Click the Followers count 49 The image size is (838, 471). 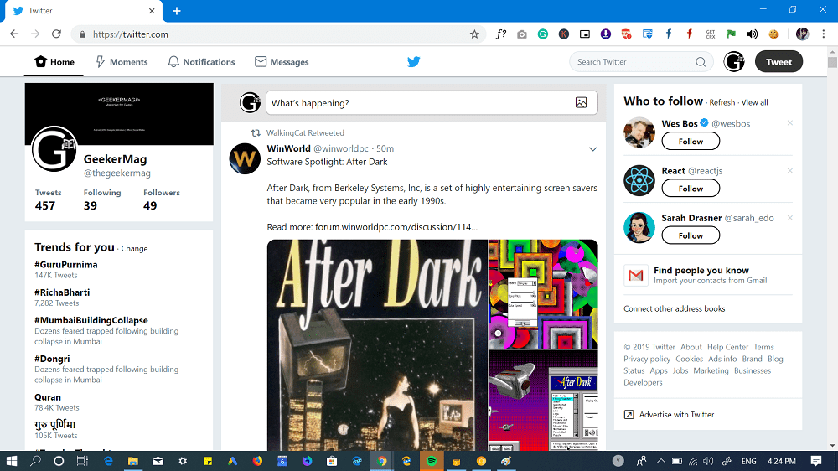pyautogui.click(x=150, y=206)
